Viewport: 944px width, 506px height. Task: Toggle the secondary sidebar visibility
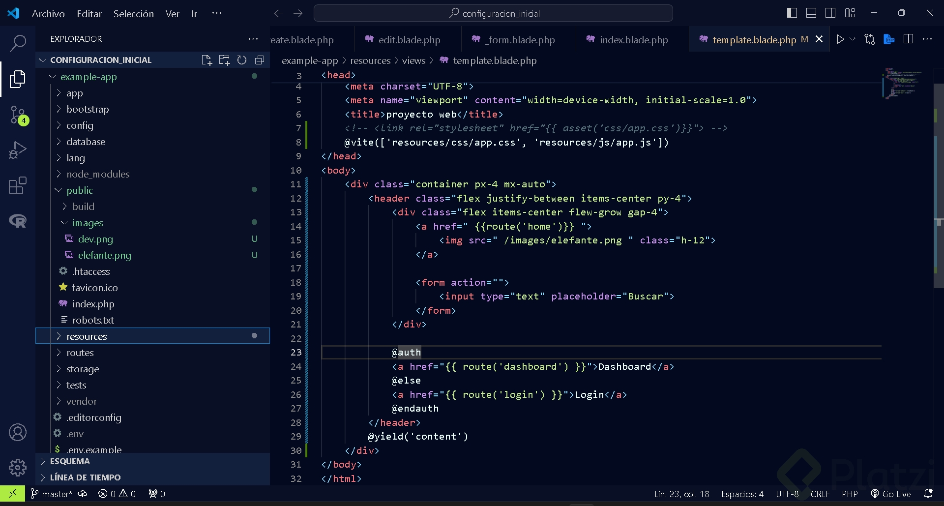click(830, 13)
